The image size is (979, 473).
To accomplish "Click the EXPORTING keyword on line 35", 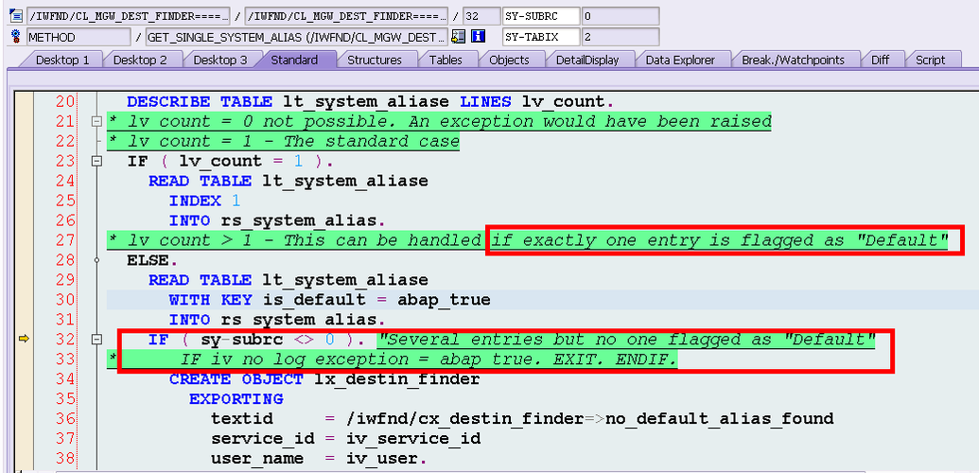I will tap(236, 398).
